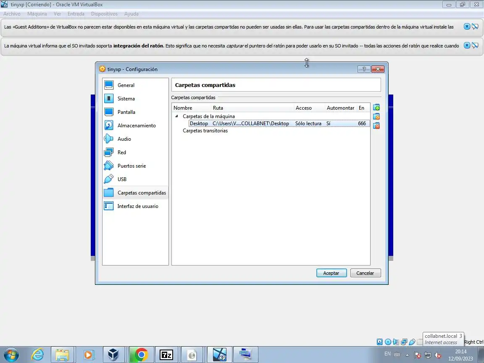The width and height of the screenshot is (484, 363).
Task: Open the Dispositivos menu
Action: (x=104, y=14)
